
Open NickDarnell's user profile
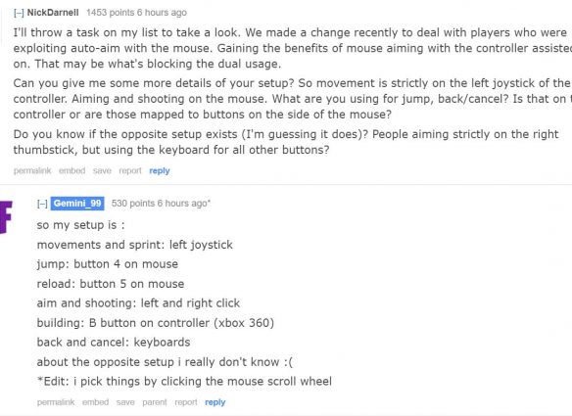point(53,13)
